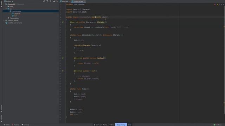Collapse the src folder

(x=6, y=9)
